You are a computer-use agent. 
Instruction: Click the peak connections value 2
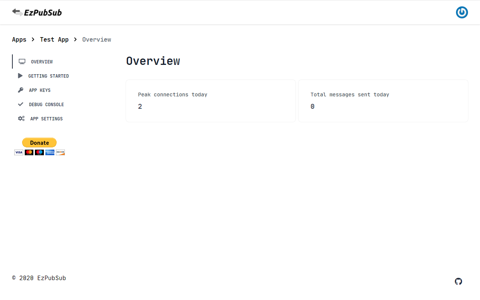(x=140, y=106)
